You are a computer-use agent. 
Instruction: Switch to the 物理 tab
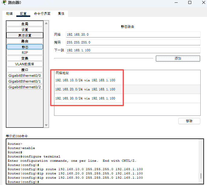(9, 14)
